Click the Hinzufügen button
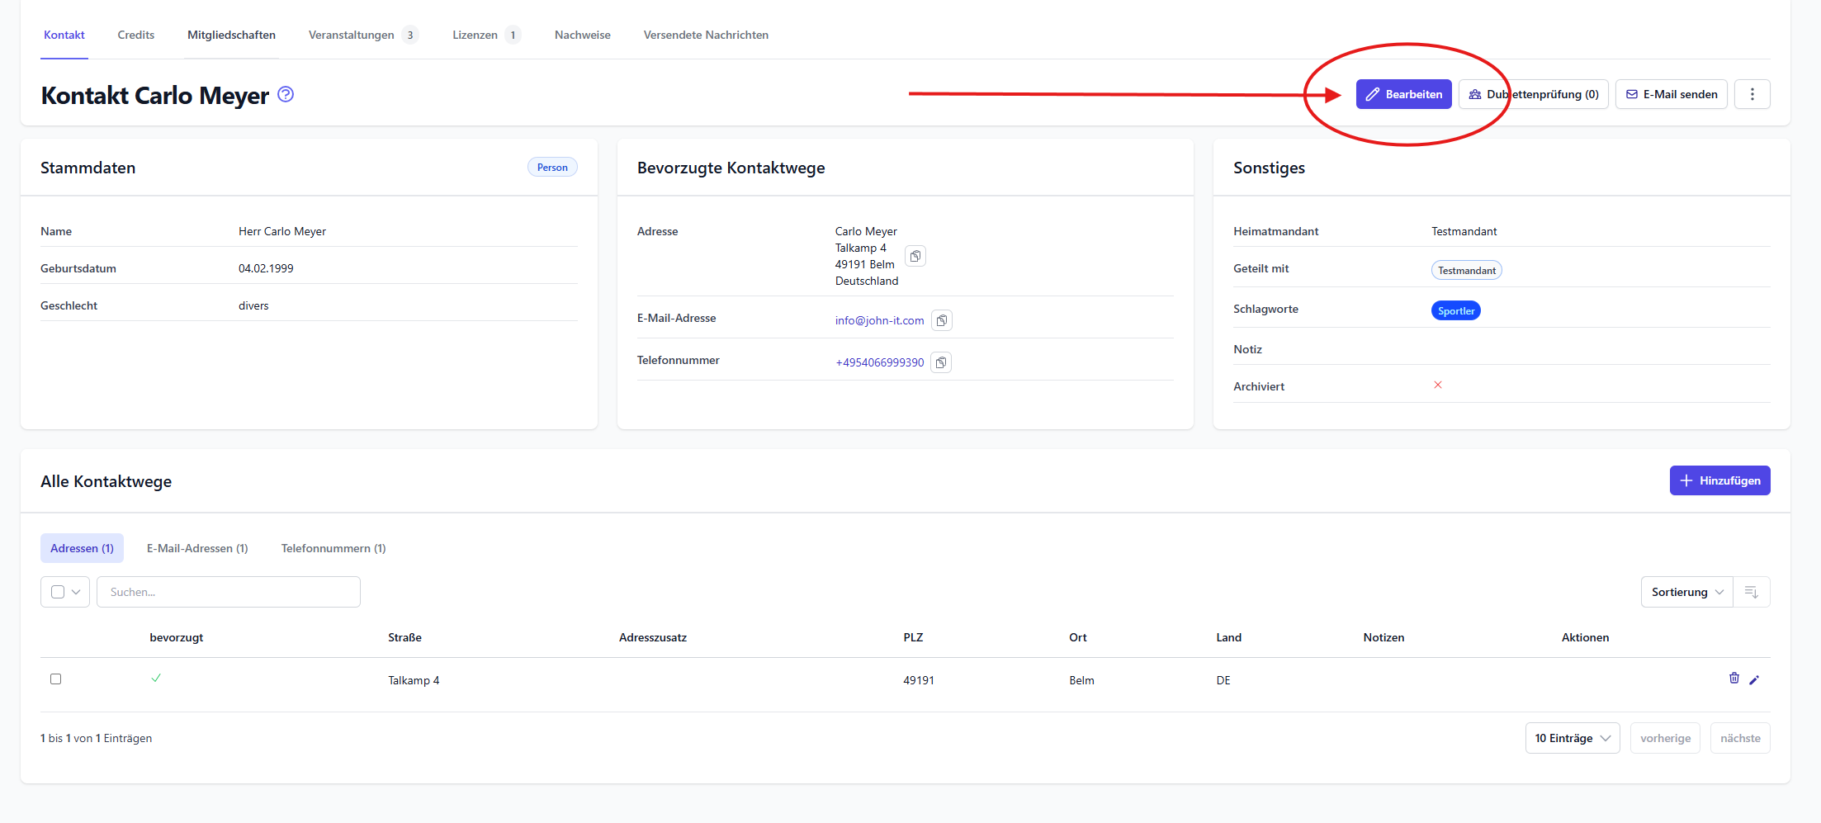The image size is (1821, 823). pyautogui.click(x=1719, y=480)
